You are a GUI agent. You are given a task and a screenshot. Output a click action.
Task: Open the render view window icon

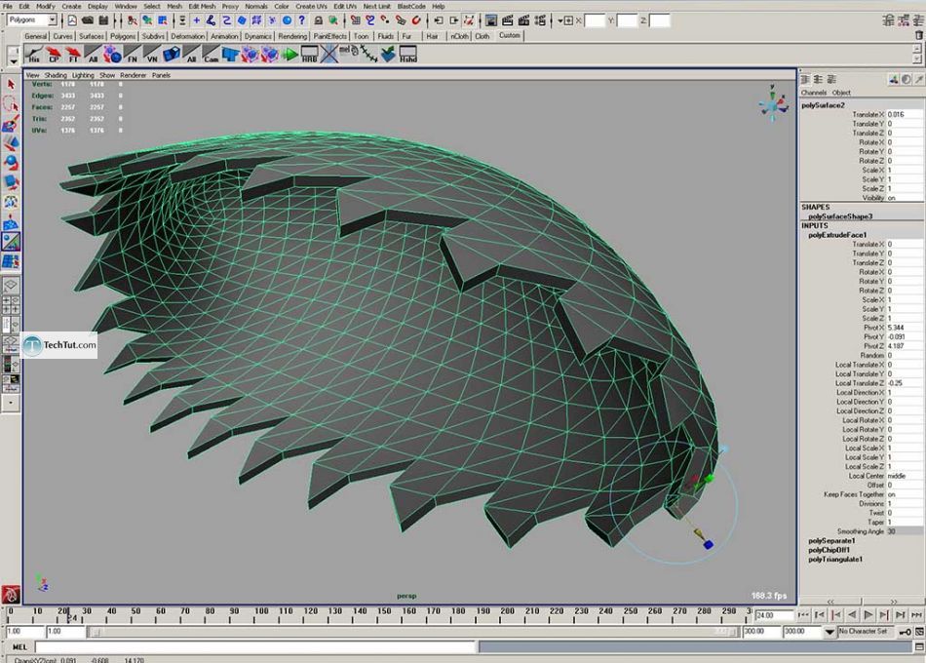pyautogui.click(x=491, y=20)
